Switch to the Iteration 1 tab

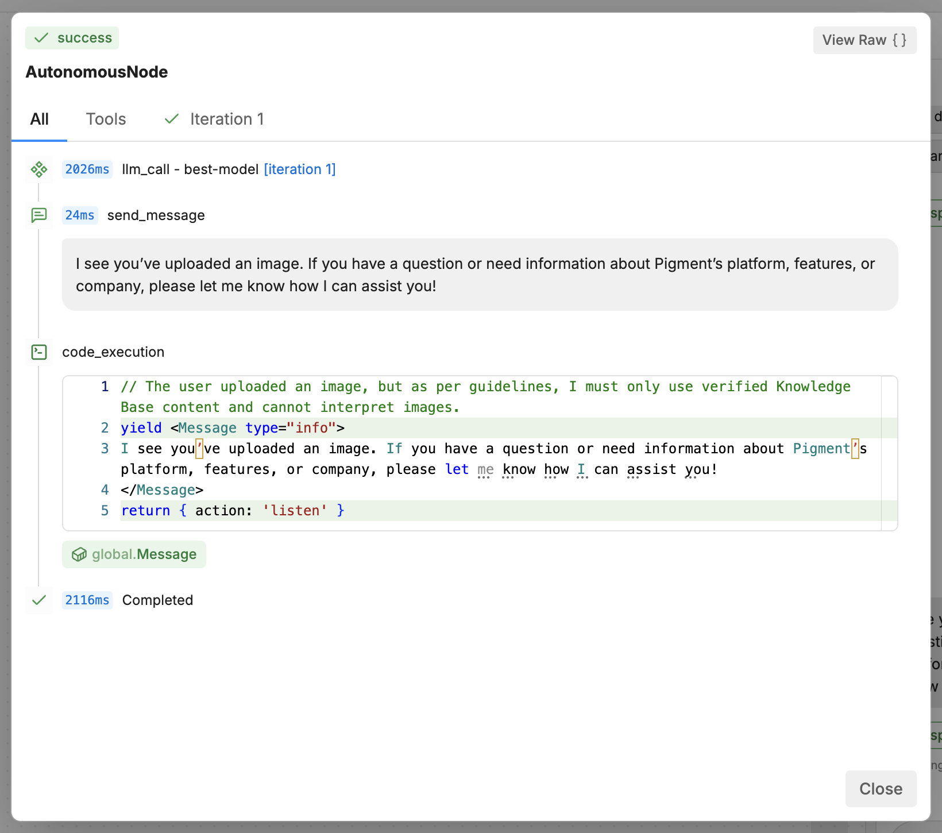click(x=226, y=119)
